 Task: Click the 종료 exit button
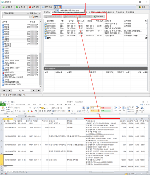[142, 7]
